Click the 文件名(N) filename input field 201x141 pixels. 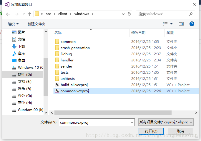tap(97, 122)
